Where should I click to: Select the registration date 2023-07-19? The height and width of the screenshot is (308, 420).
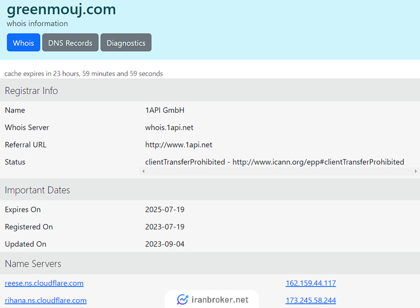[x=165, y=227]
